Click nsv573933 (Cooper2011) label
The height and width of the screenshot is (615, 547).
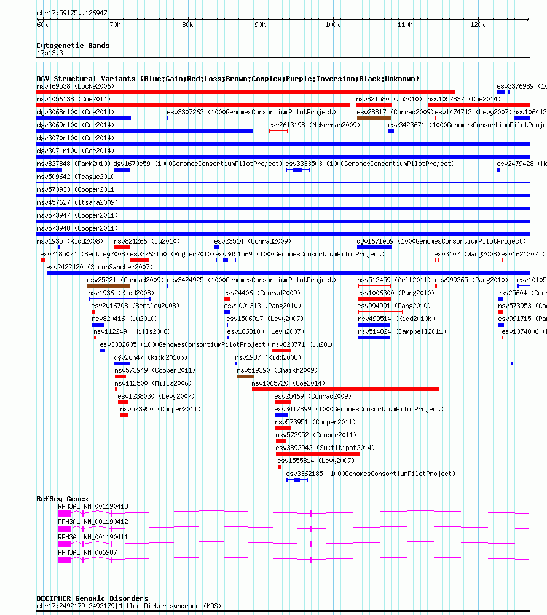[77, 190]
